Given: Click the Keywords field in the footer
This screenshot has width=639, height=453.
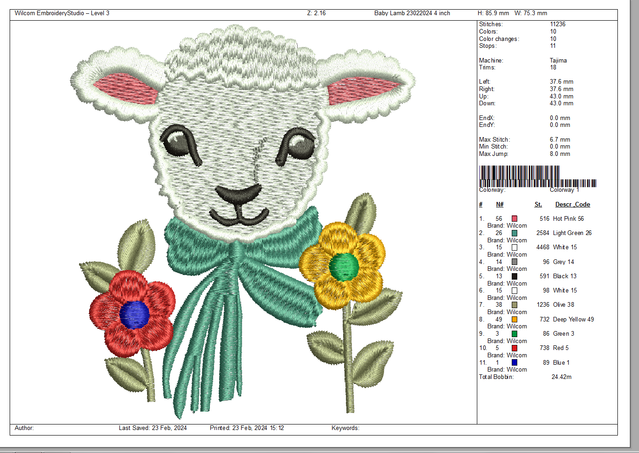Looking at the screenshot, I should tap(345, 428).
